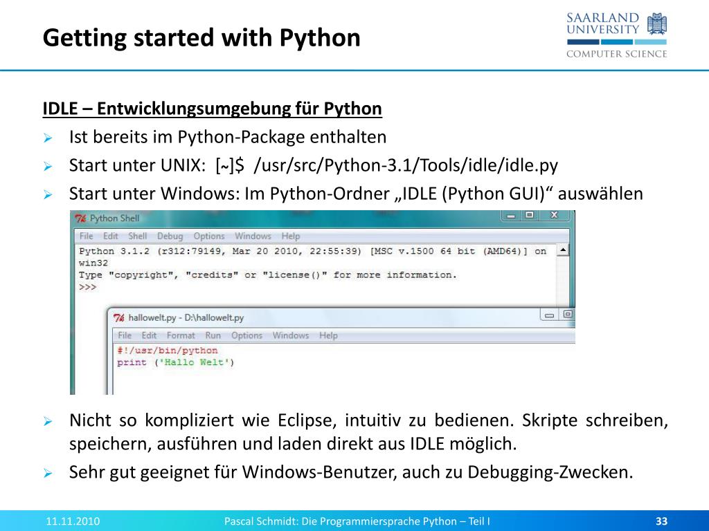The height and width of the screenshot is (531, 709).
Task: Click the IDLE – Entwicklungsumgebung für Python heading
Action: [212, 109]
